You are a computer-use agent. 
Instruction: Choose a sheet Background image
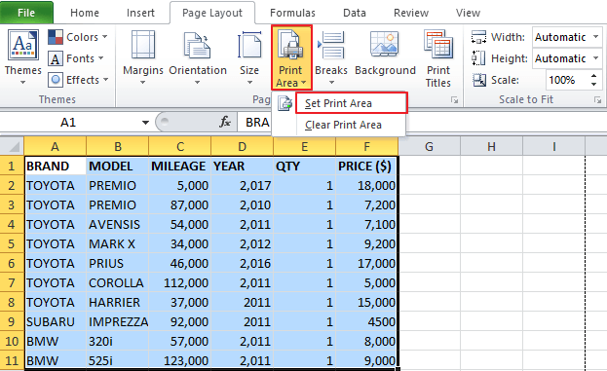click(385, 54)
